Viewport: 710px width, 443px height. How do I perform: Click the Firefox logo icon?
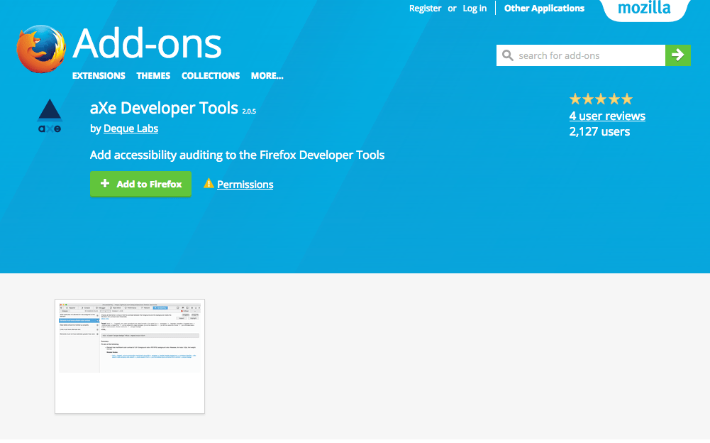(40, 49)
